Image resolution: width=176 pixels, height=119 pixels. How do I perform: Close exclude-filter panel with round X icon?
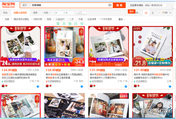click(173, 9)
